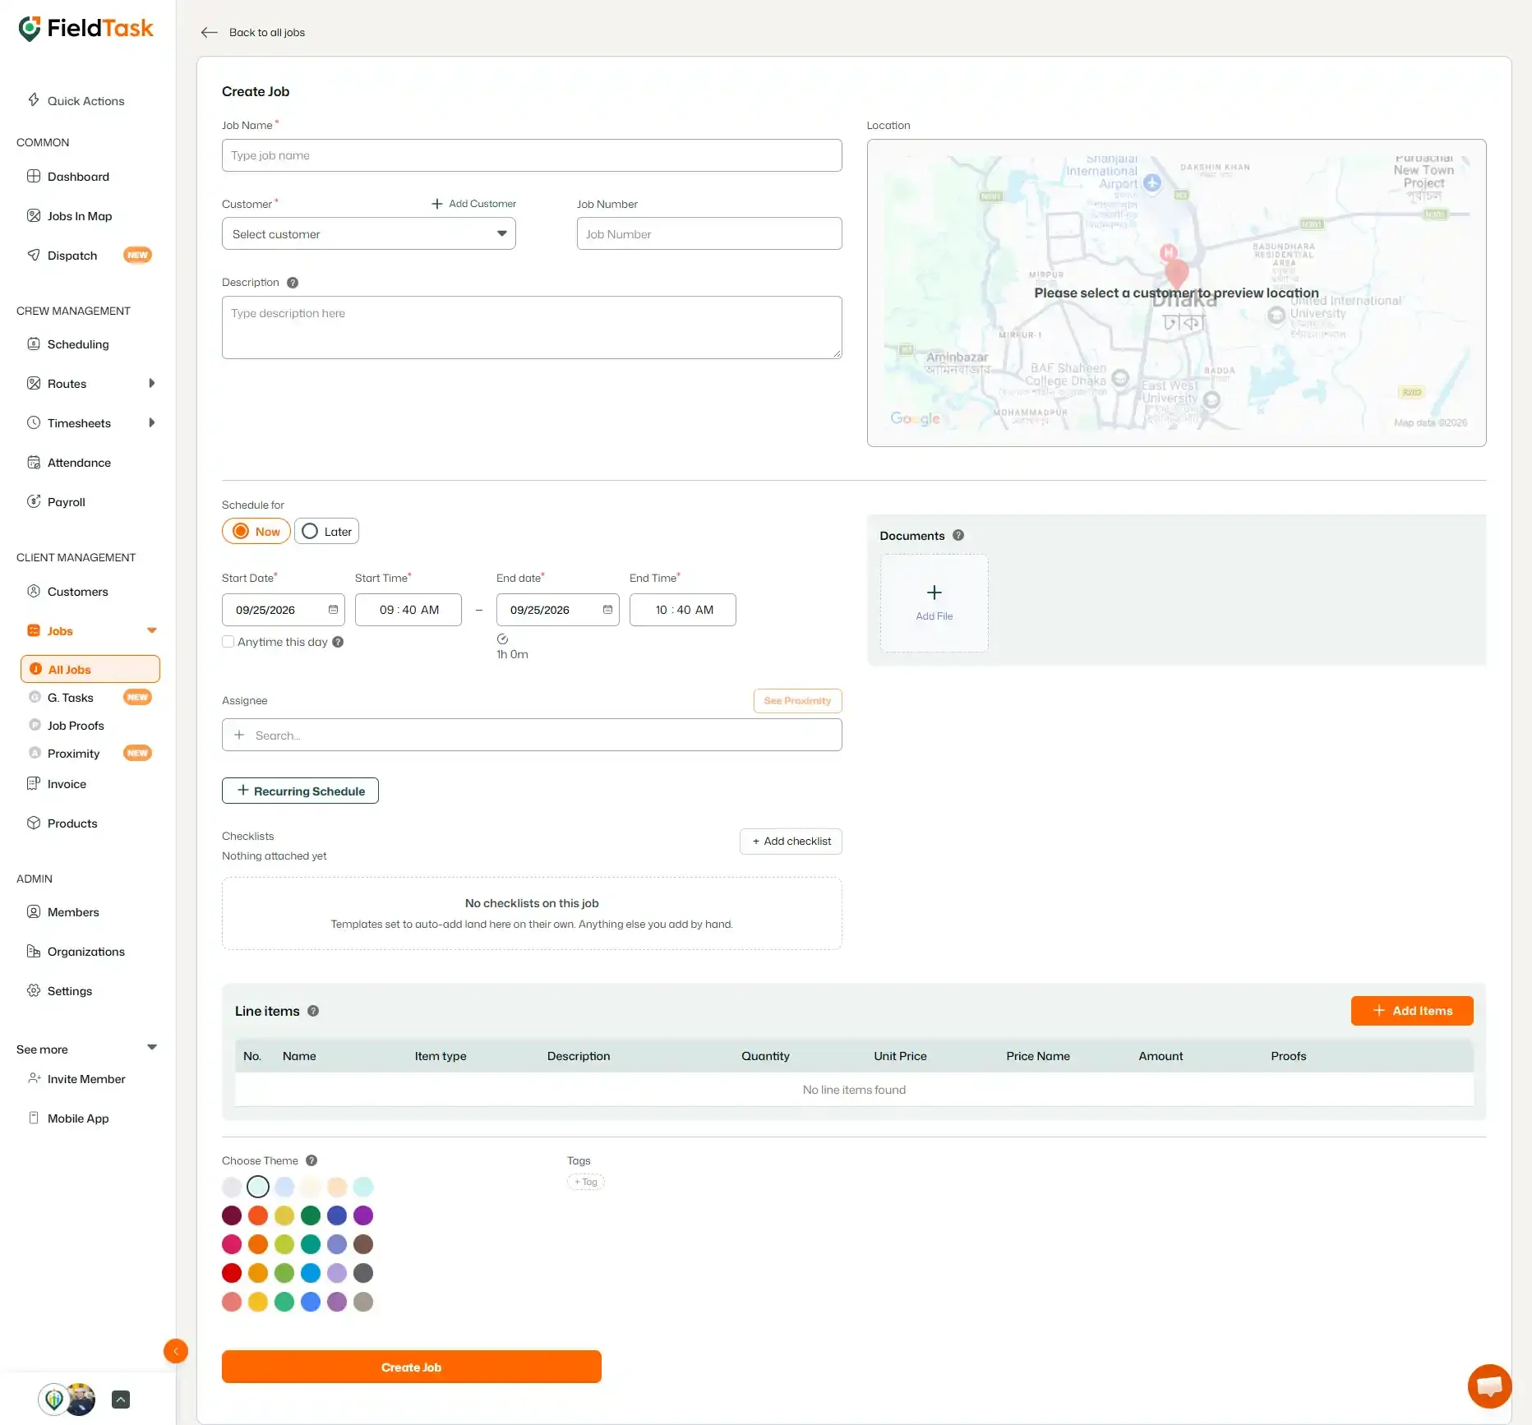Click the Job Name input field
Image resolution: width=1532 pixels, height=1425 pixels.
[532, 155]
